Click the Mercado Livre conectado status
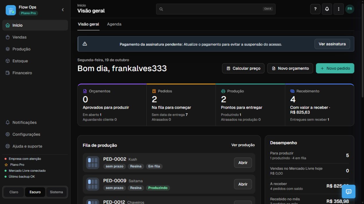The width and height of the screenshot is (364, 204). [25, 171]
